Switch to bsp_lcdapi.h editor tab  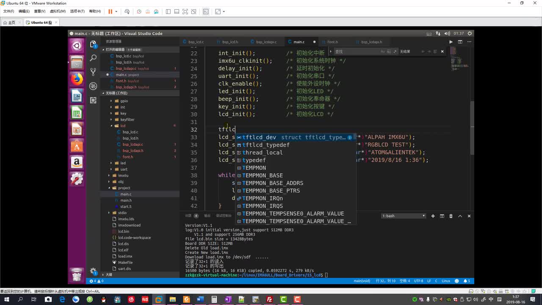[x=371, y=42]
